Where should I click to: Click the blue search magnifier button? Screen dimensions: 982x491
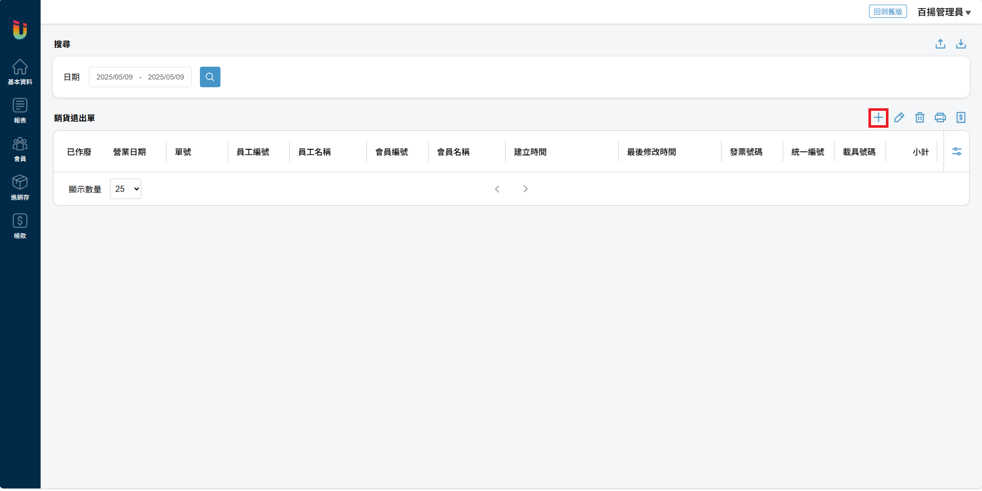pos(210,77)
